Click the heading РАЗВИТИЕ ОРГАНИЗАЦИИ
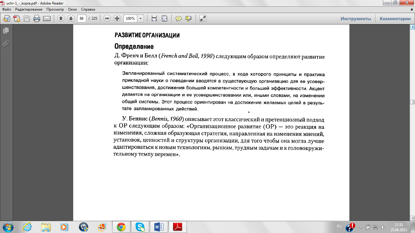This screenshot has height=233, width=415. (x=147, y=35)
